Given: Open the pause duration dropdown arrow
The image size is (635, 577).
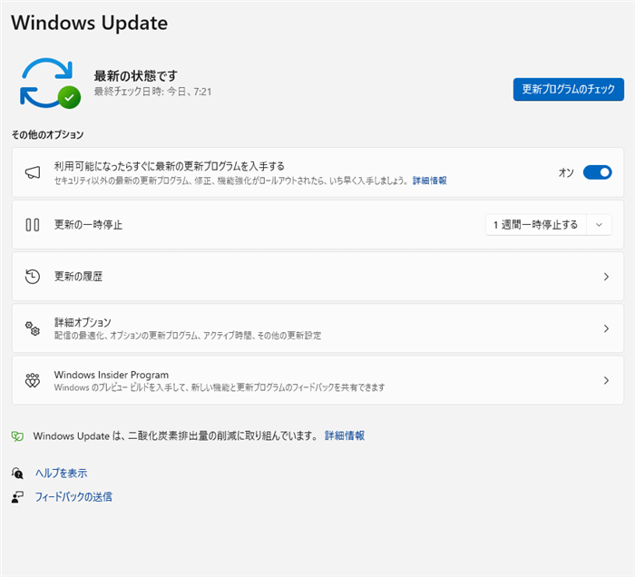Looking at the screenshot, I should click(599, 225).
